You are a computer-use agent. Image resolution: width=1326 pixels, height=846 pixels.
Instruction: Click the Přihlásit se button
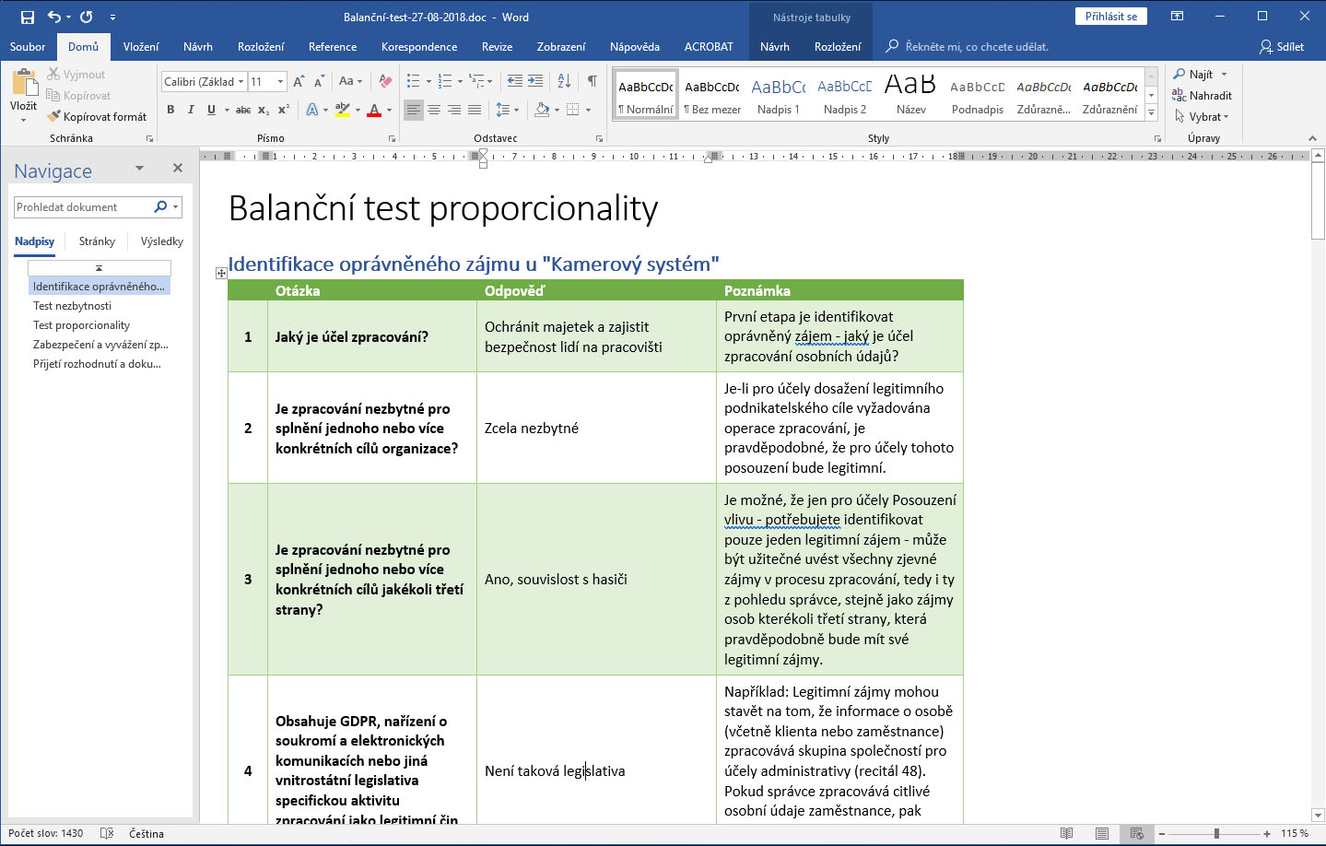click(x=1110, y=17)
